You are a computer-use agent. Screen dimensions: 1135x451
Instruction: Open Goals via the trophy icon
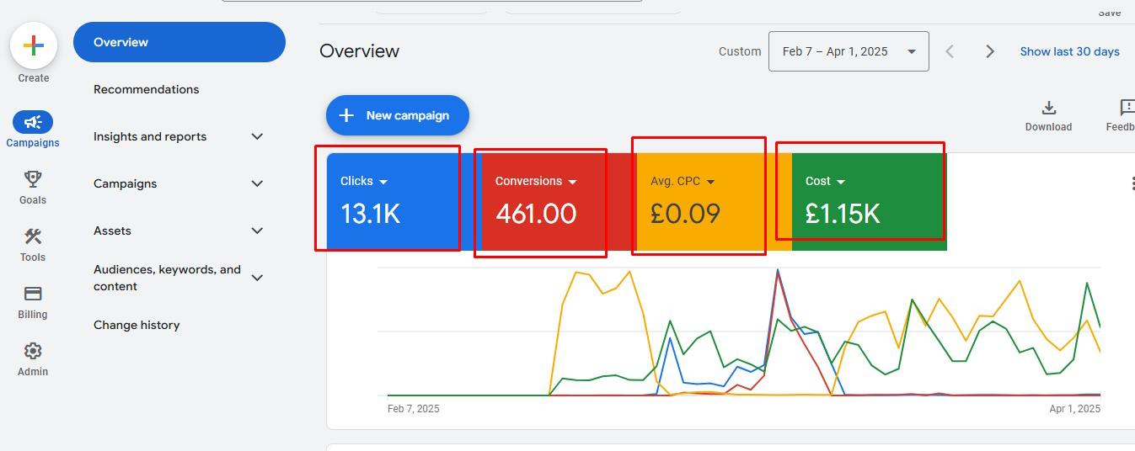33,179
